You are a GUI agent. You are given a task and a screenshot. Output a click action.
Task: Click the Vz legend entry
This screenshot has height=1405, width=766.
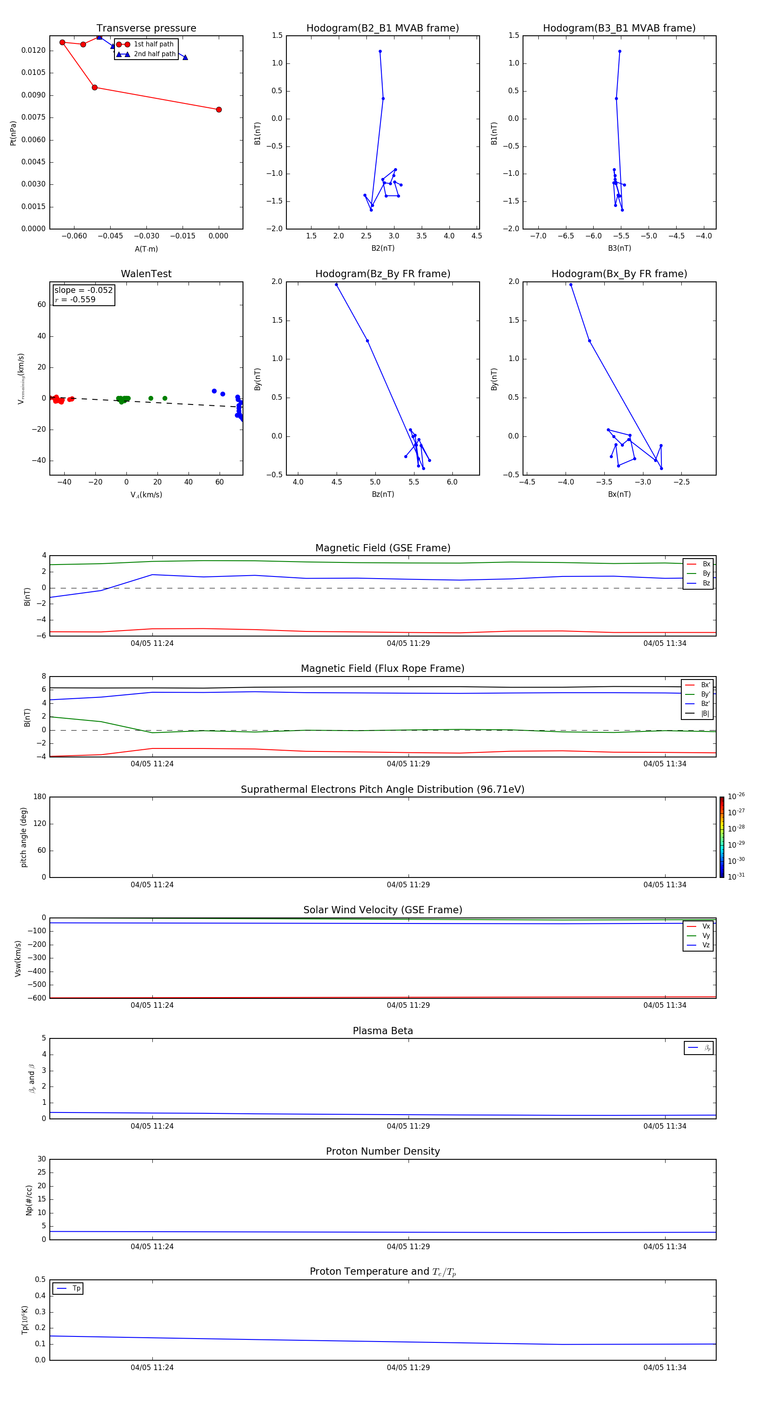click(698, 945)
